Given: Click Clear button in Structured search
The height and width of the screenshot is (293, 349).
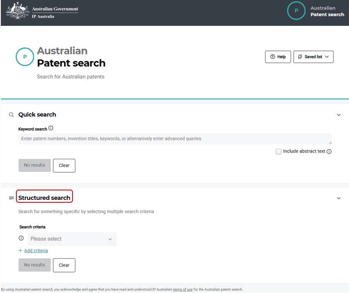Looking at the screenshot, I should tap(64, 265).
